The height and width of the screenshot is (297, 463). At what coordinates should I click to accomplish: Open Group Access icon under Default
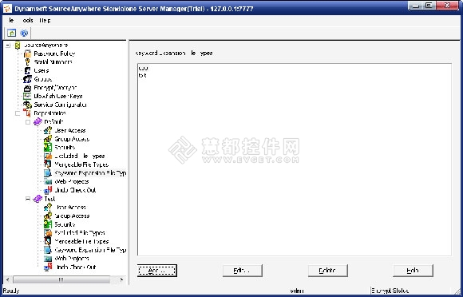point(48,139)
